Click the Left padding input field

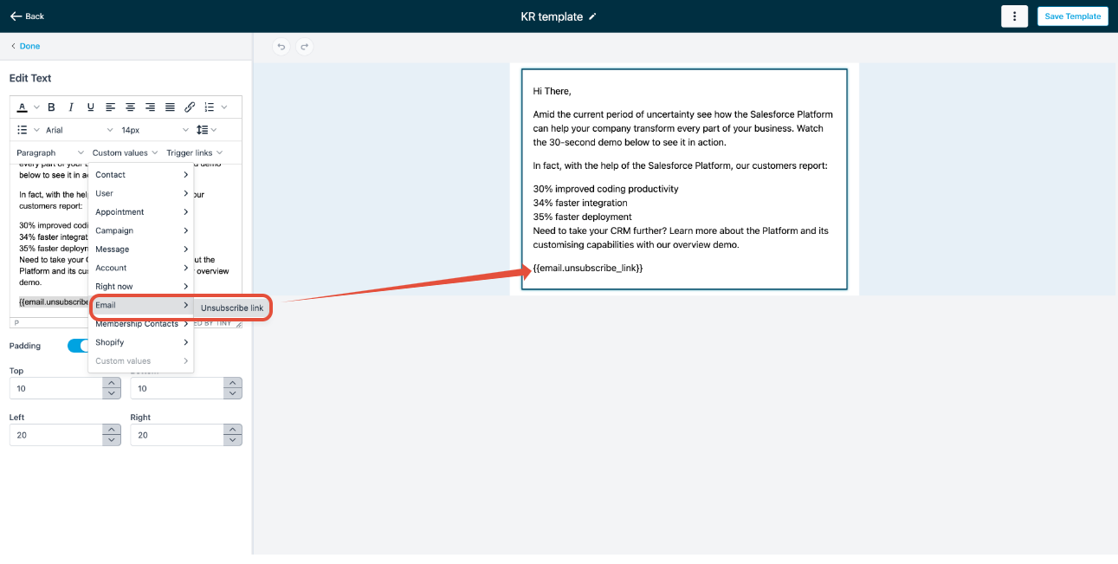coord(56,435)
